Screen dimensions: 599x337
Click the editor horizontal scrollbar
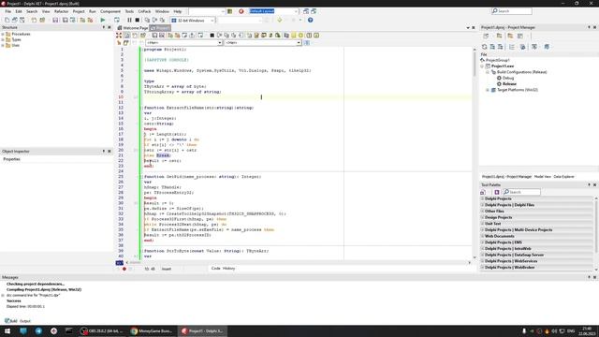coord(298,262)
